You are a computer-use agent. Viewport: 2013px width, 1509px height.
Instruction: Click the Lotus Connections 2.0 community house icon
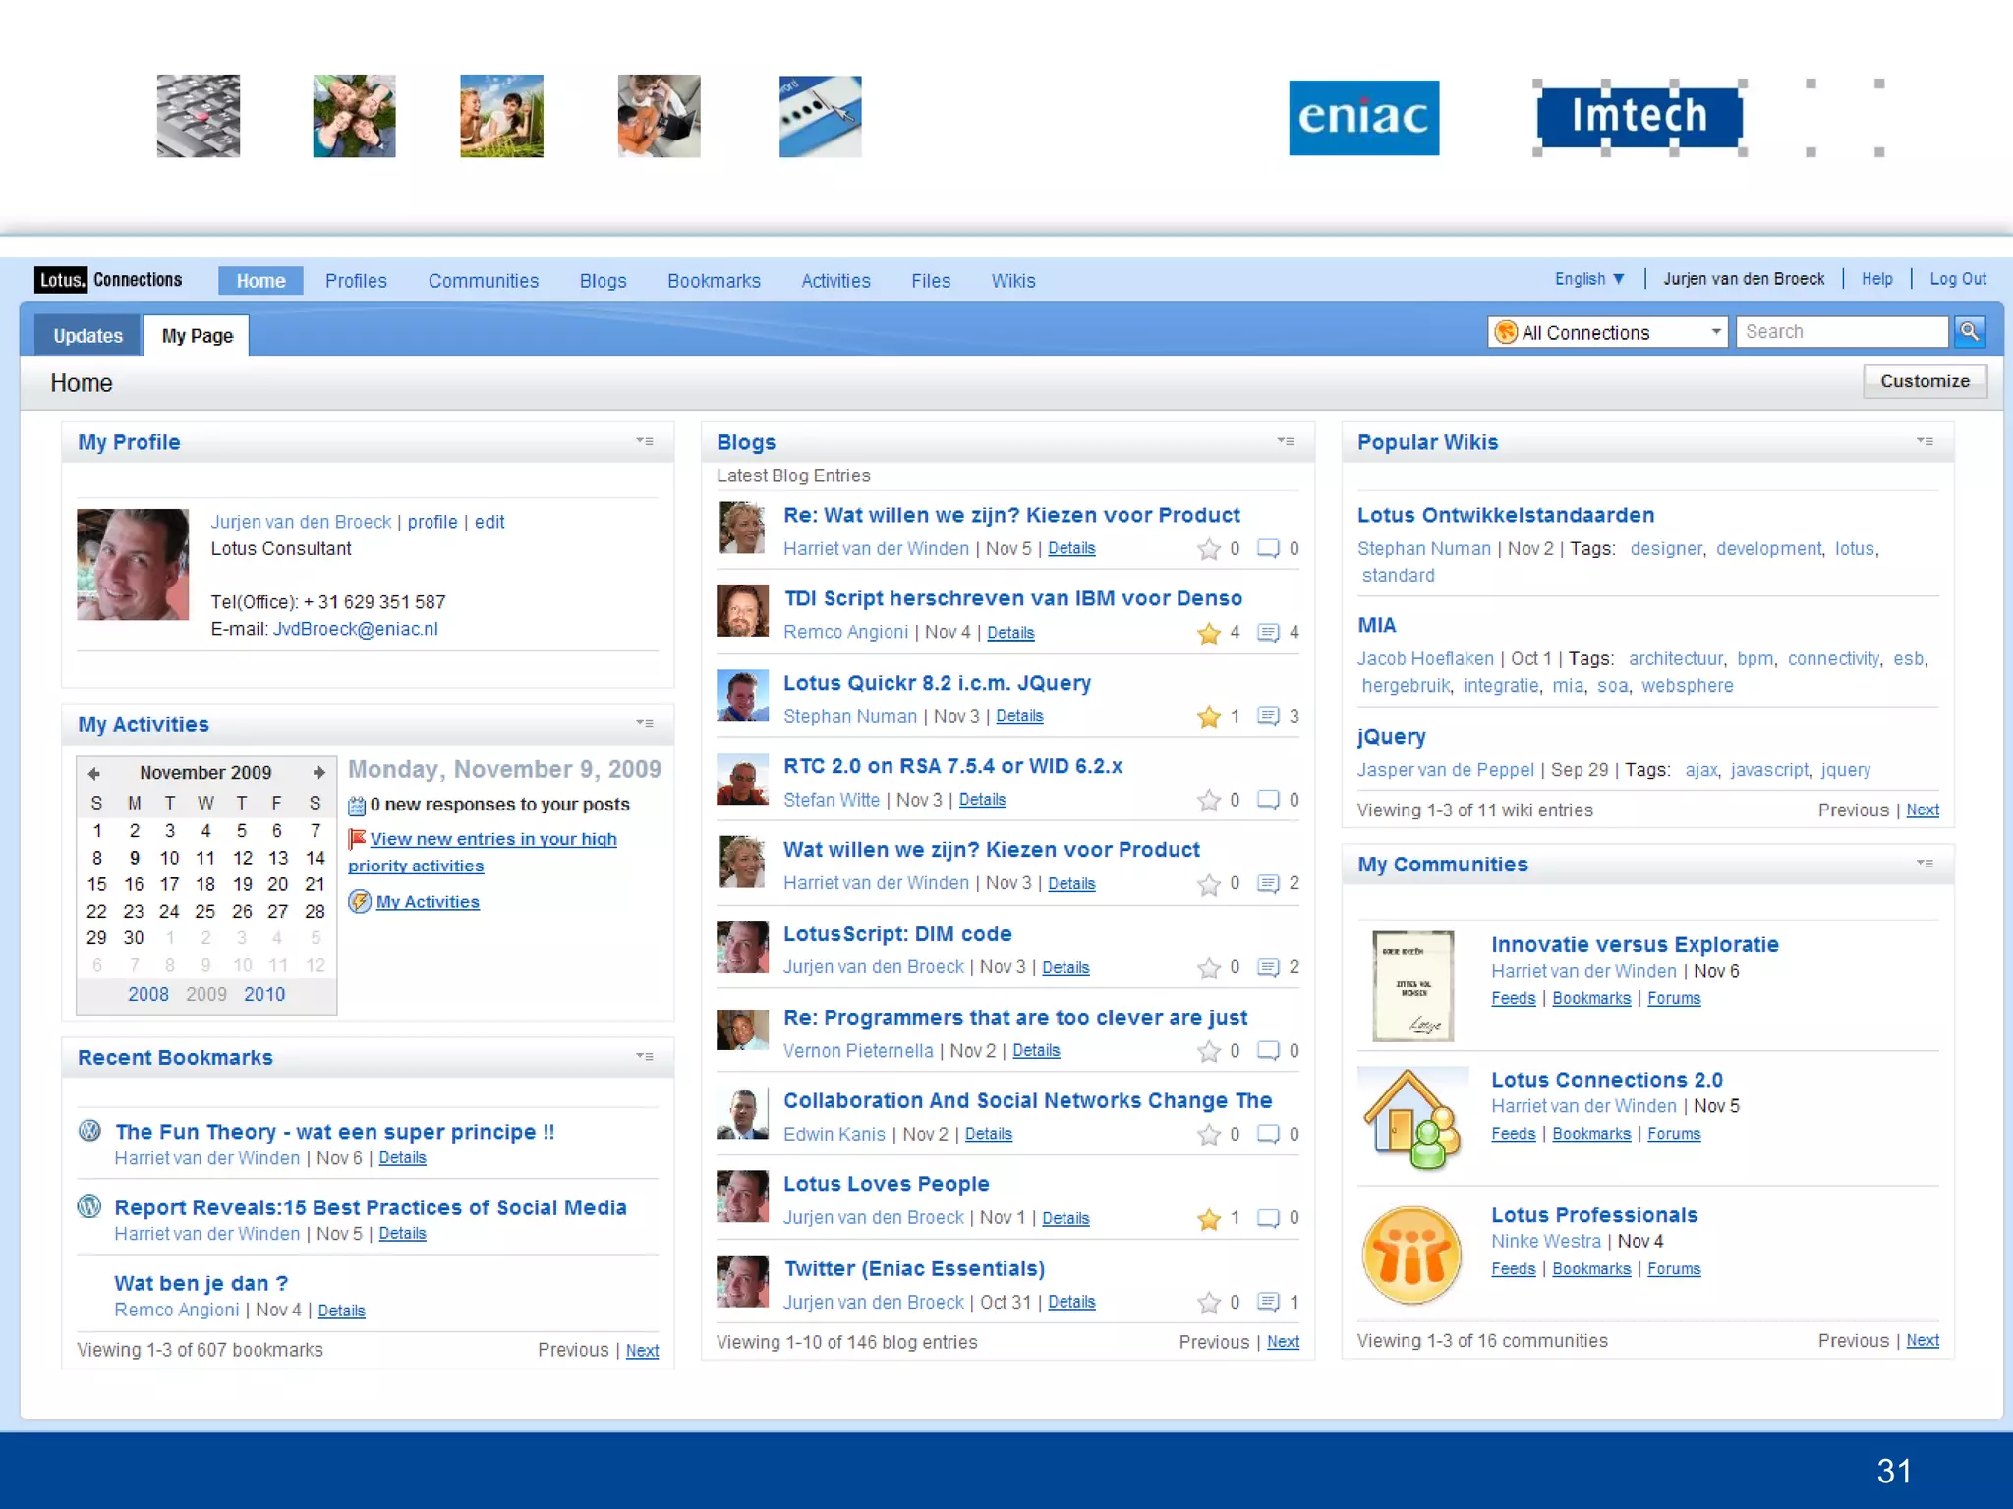[1412, 1119]
